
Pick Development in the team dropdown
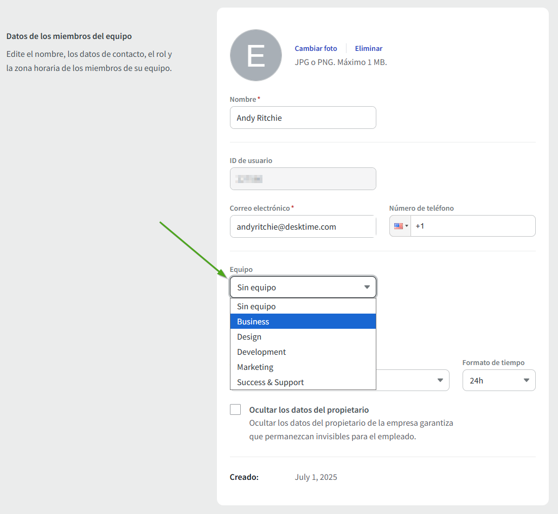(x=303, y=352)
